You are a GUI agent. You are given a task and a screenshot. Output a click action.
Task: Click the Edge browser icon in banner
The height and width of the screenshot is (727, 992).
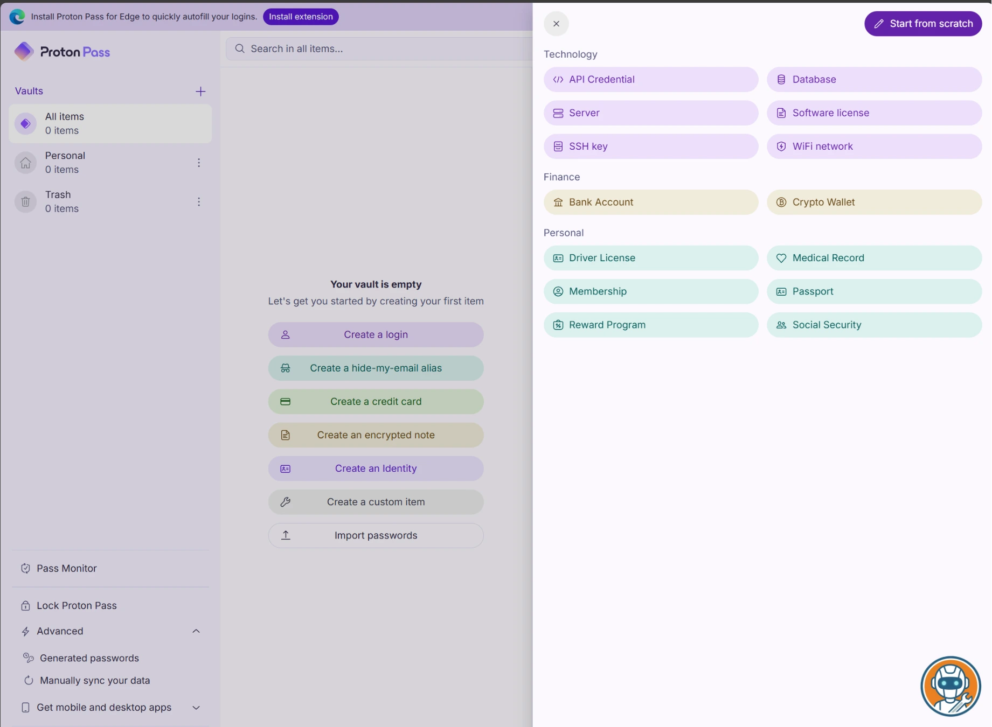(17, 17)
